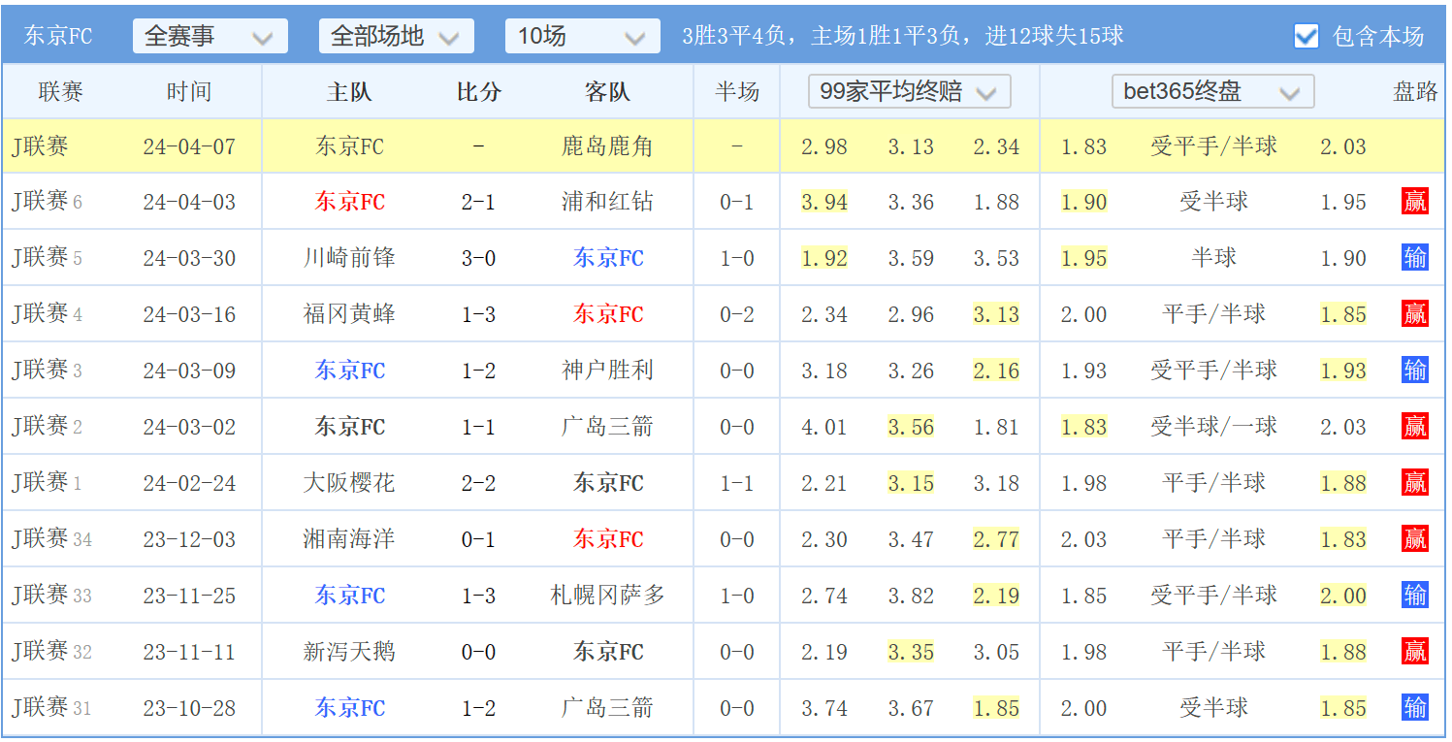Click the 赢 badge in the 23-11-11 row

[1415, 652]
